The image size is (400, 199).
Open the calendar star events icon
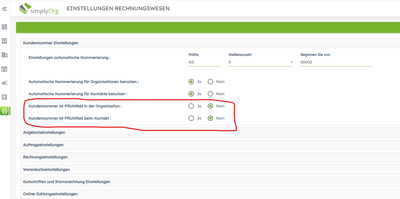(x=4, y=69)
